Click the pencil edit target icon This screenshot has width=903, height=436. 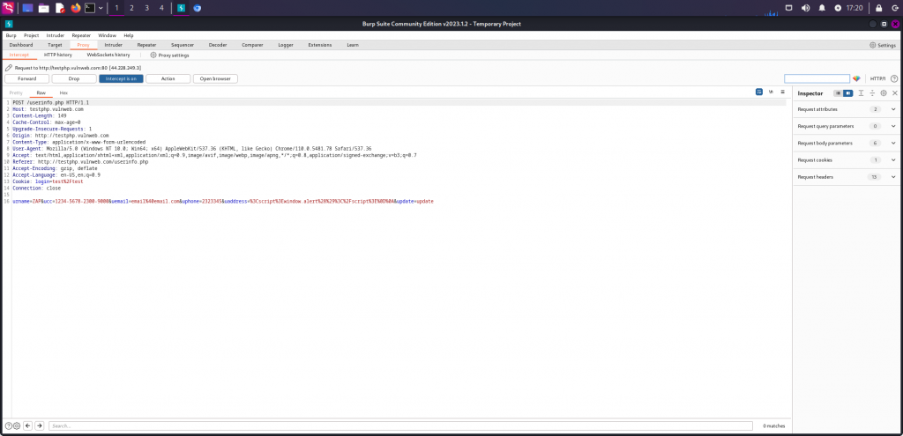point(9,68)
